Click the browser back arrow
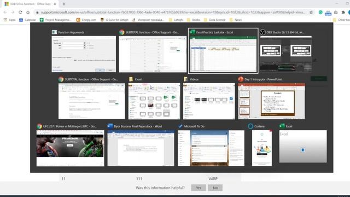 [x=5, y=12]
